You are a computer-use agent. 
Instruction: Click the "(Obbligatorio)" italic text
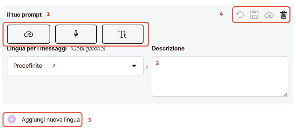point(88,49)
